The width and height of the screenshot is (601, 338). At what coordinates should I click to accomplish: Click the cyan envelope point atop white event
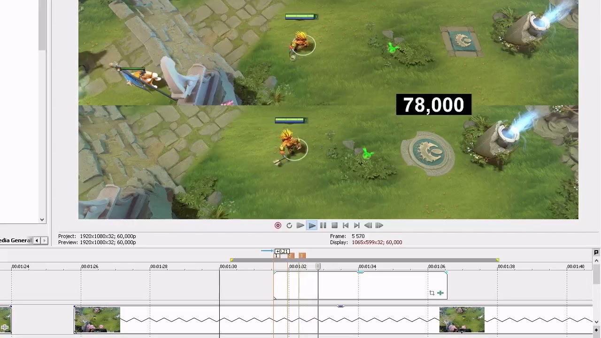tap(360, 272)
